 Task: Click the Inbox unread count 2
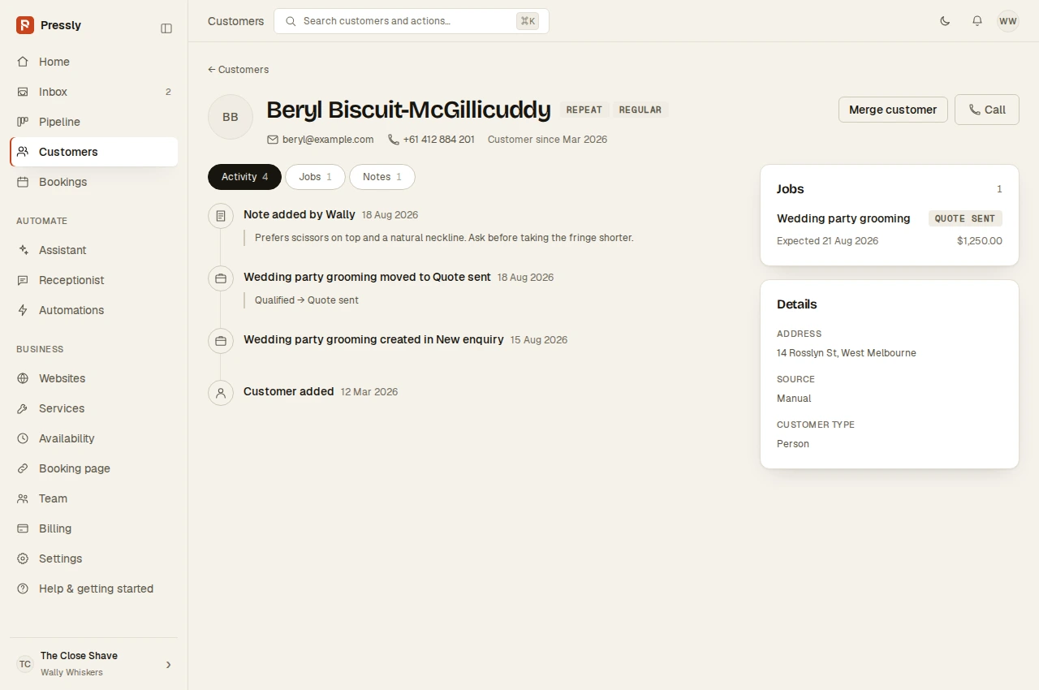pyautogui.click(x=168, y=92)
